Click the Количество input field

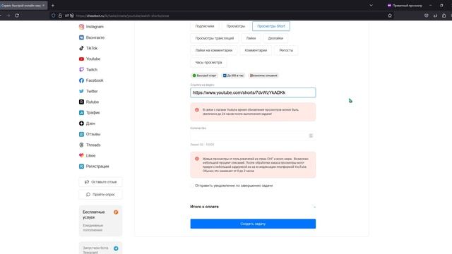click(x=253, y=135)
